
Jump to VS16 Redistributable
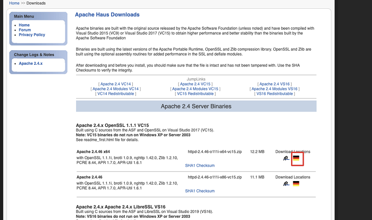click(x=274, y=94)
